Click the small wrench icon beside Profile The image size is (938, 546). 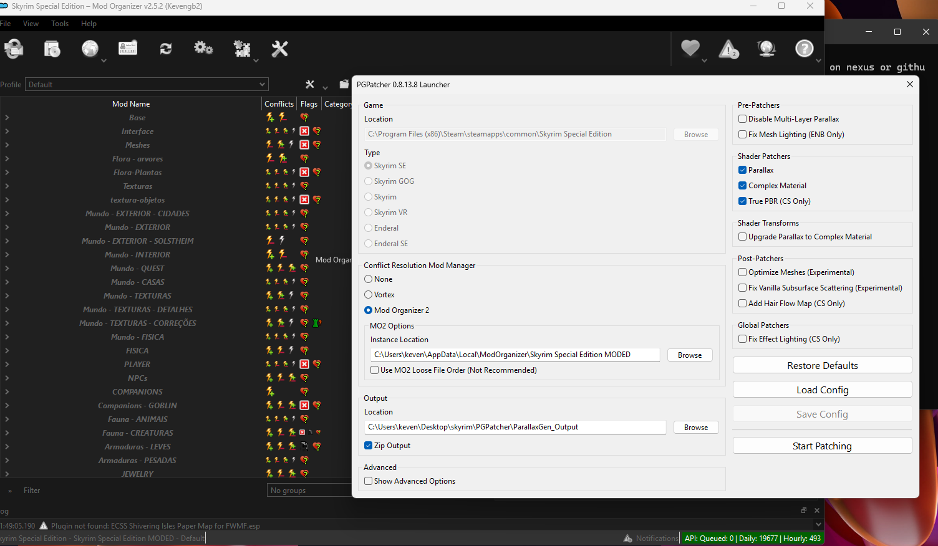click(x=310, y=84)
